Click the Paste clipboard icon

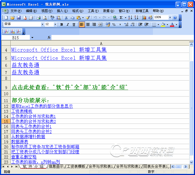tap(79, 18)
